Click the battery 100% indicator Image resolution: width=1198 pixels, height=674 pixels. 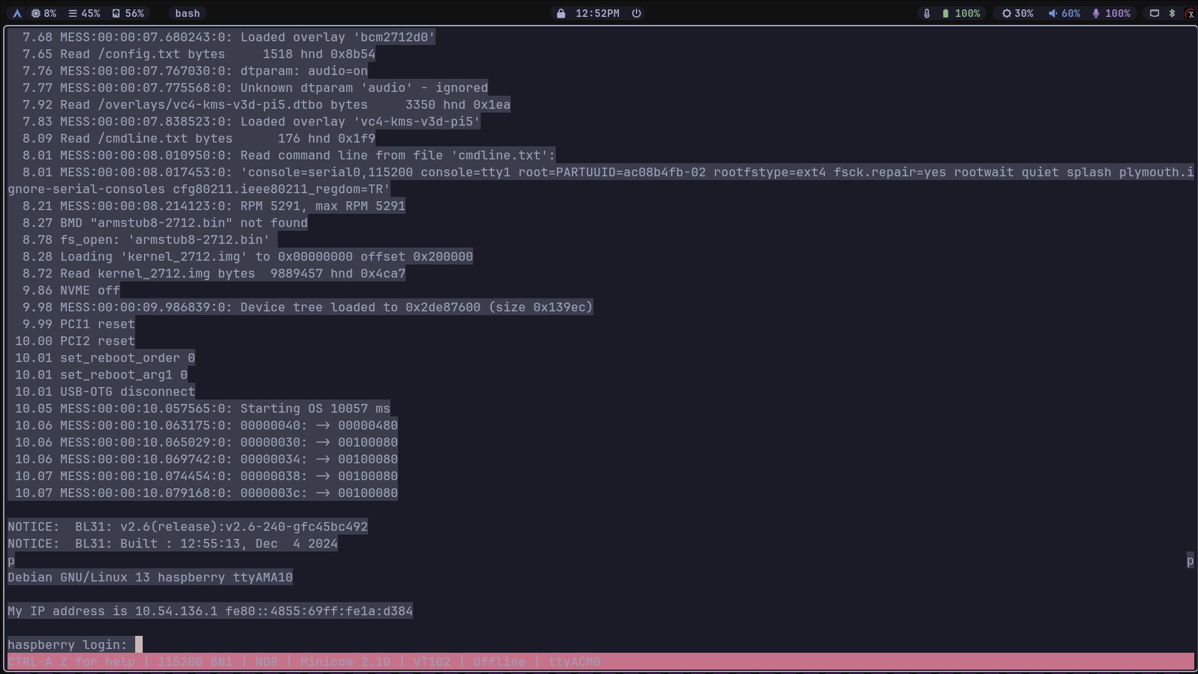(x=961, y=13)
